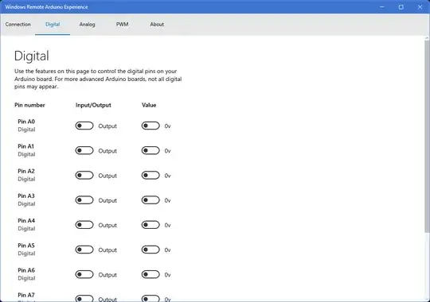The width and height of the screenshot is (430, 302).
Task: Click the 'Input/Output' column header
Action: point(93,105)
